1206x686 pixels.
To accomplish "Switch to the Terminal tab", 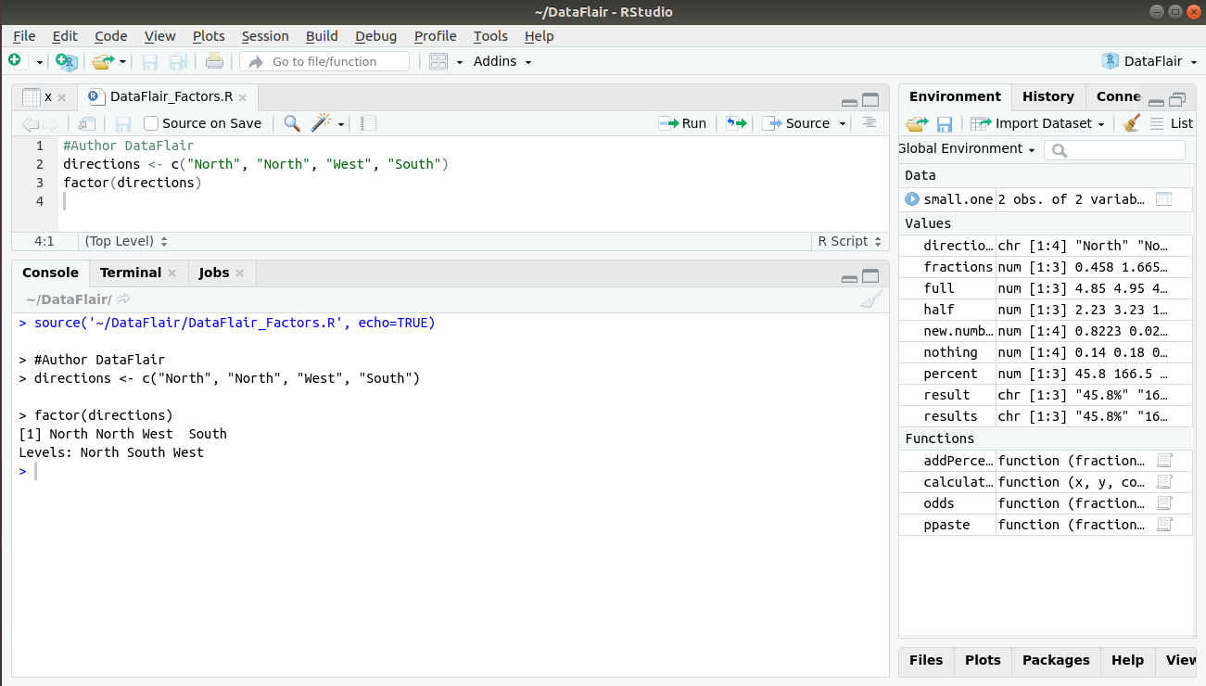I will point(131,272).
